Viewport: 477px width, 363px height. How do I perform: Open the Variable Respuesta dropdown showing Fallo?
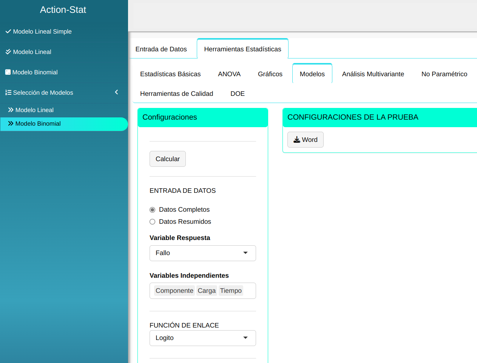pos(202,253)
